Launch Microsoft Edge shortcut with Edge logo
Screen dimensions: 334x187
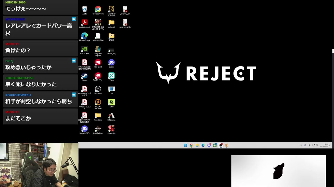(85, 37)
